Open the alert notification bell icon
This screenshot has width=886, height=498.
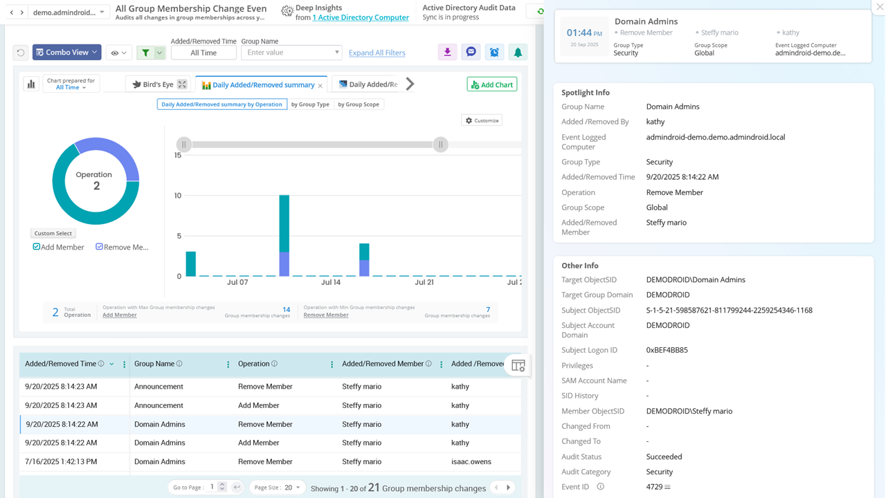[518, 51]
